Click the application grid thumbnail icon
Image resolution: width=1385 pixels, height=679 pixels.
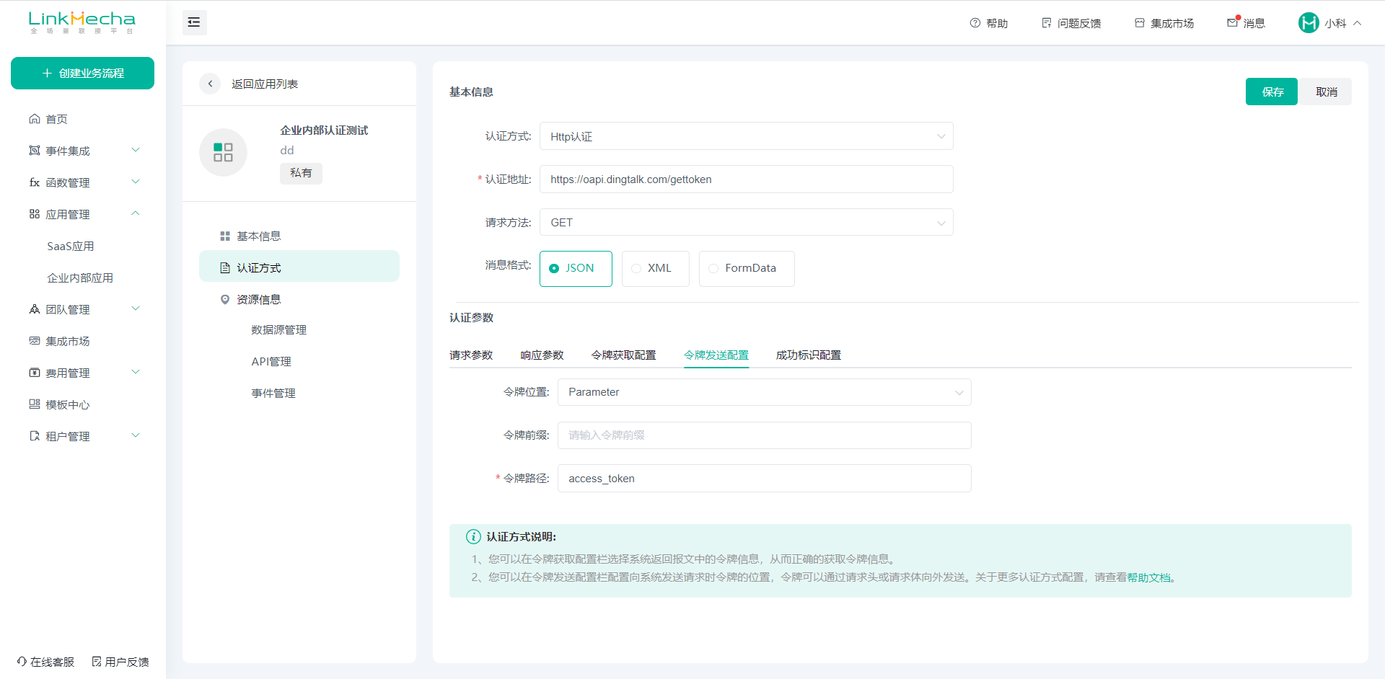click(223, 152)
